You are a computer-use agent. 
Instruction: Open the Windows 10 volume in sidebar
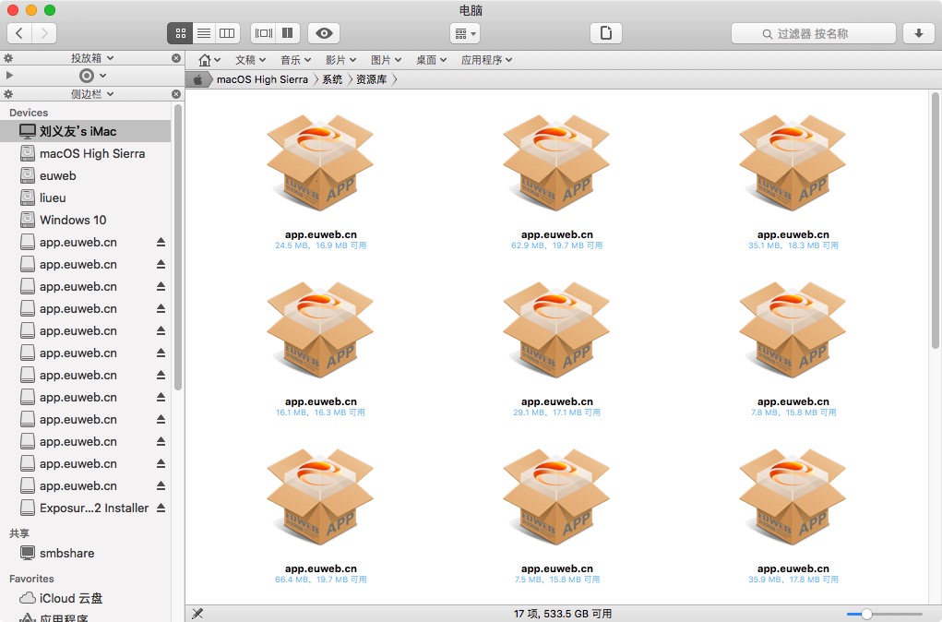point(86,220)
